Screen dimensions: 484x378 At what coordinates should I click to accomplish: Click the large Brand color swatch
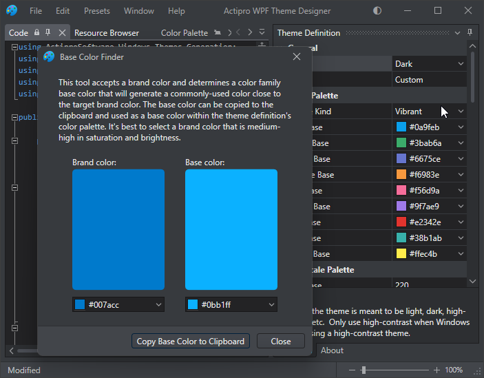[x=118, y=229]
